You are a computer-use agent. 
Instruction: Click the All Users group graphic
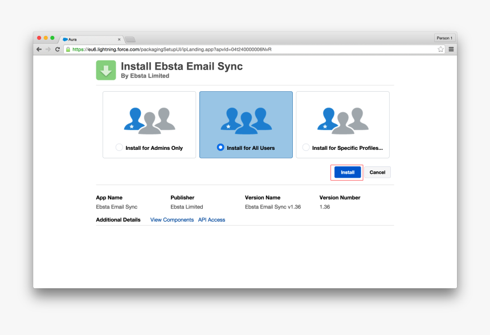(246, 121)
